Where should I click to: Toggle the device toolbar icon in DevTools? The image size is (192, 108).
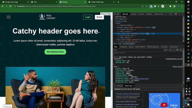coord(118,14)
